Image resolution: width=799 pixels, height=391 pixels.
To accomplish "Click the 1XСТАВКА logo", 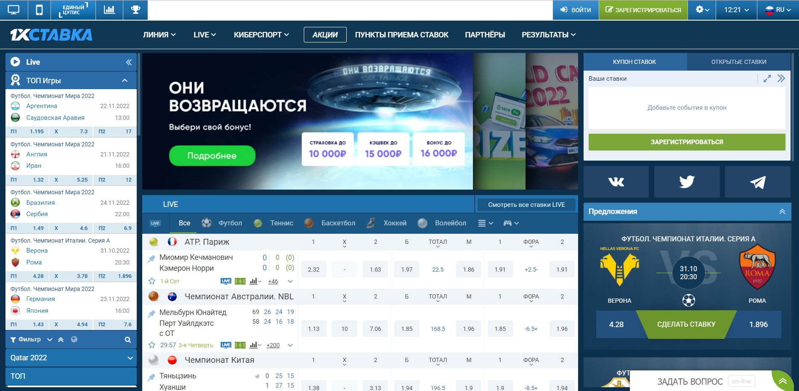I will 51,35.
